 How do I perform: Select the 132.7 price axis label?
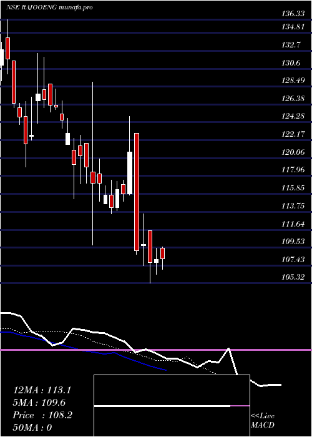tap(291, 45)
